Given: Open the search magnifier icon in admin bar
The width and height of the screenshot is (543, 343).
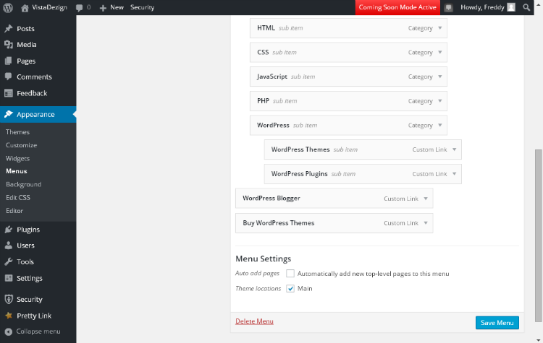Looking at the screenshot, I should (526, 7).
